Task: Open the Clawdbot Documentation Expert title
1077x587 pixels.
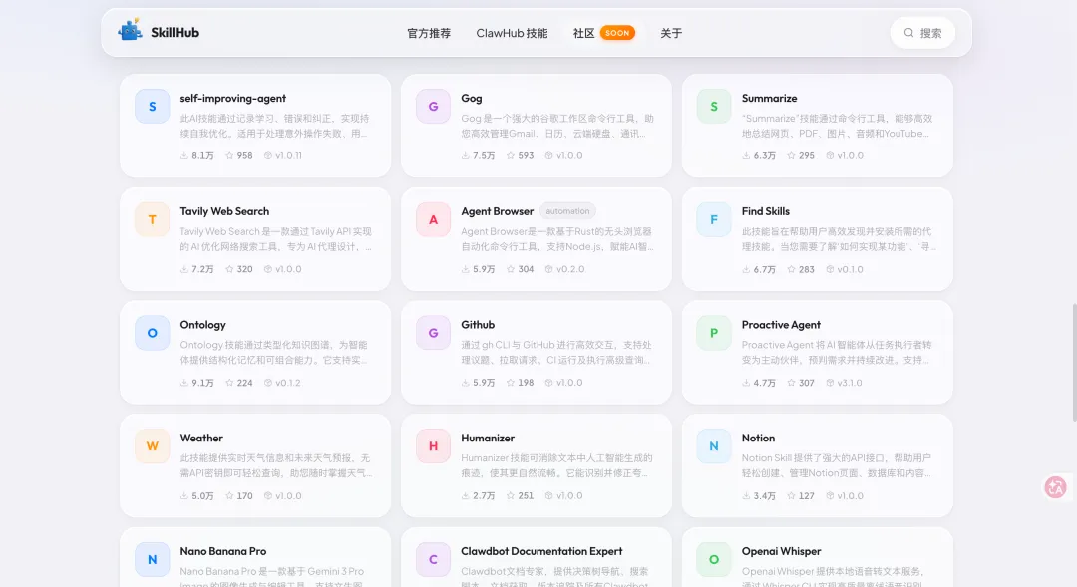Action: 541,551
